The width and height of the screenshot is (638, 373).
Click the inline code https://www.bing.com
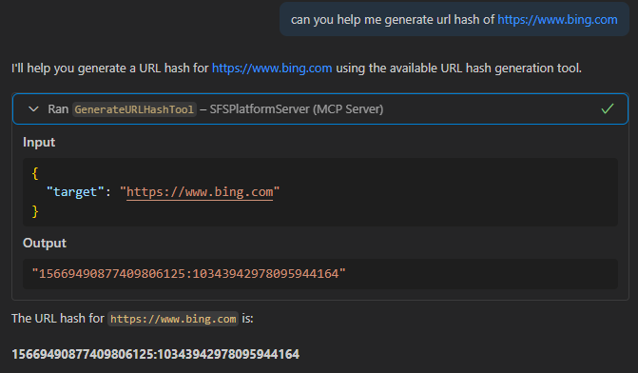(x=173, y=319)
